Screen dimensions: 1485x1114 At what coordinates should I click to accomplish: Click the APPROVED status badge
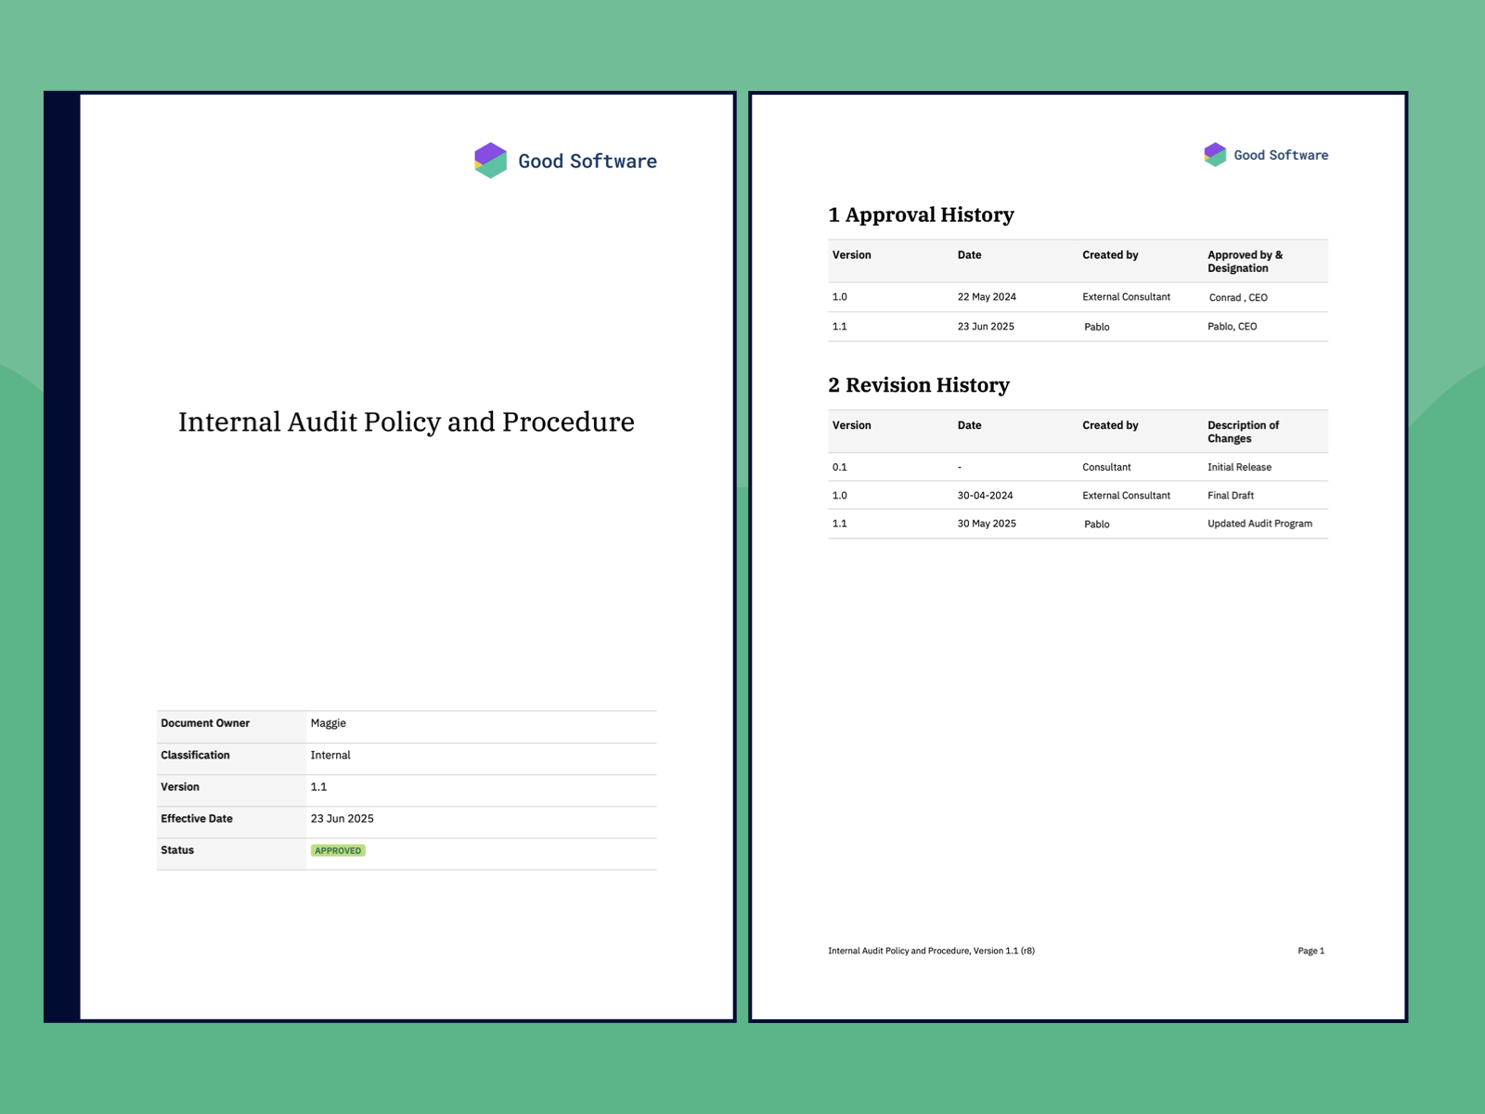click(x=338, y=850)
